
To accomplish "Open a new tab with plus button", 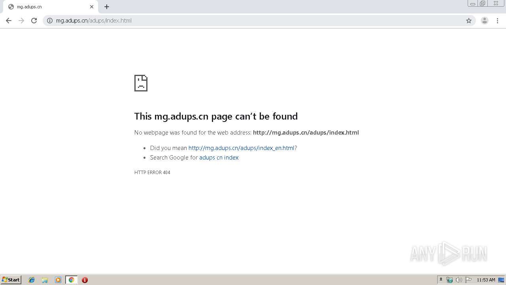I will tap(107, 7).
